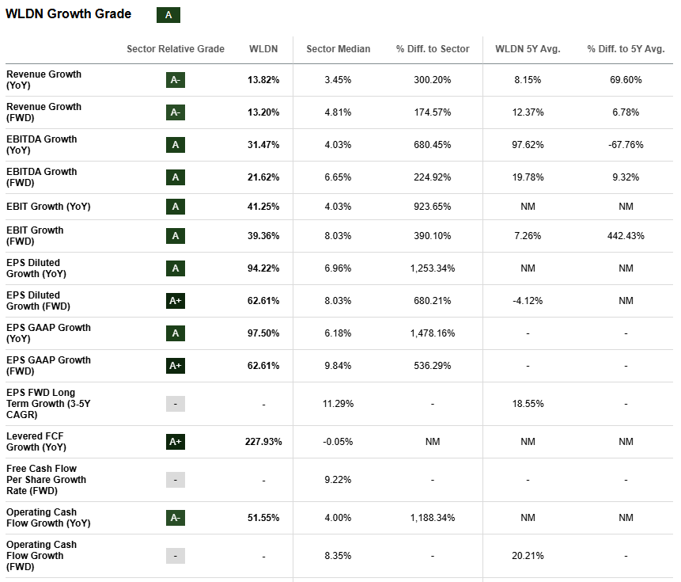The image size is (681, 582).
Task: Click the A+ badge for EPS Diluted Growth (FWD)
Action: (176, 301)
